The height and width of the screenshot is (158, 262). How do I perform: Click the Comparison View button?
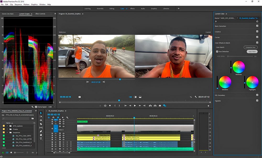point(250,47)
